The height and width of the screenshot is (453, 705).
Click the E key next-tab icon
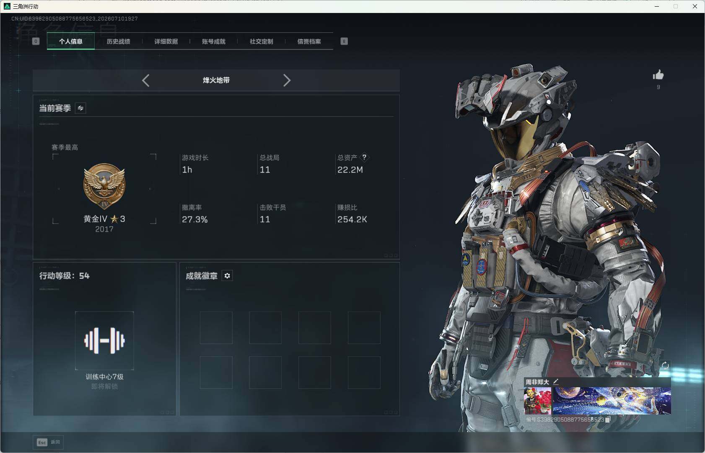click(x=344, y=41)
